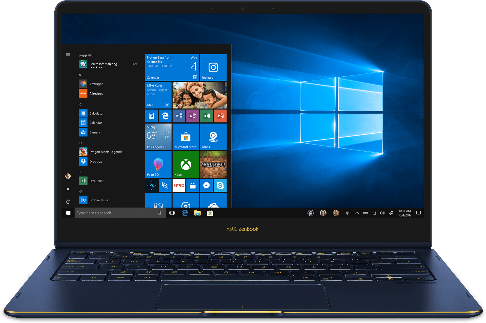Viewport: 486px width, 323px height.
Task: Open Microsoft Store from the taskbar
Action: click(x=210, y=213)
